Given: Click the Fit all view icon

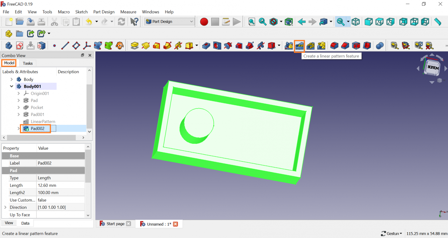Looking at the screenshot, I should (x=252, y=22).
